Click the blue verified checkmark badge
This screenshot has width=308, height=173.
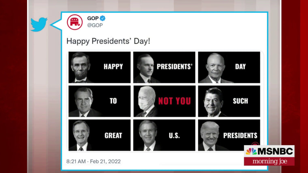tap(103, 18)
